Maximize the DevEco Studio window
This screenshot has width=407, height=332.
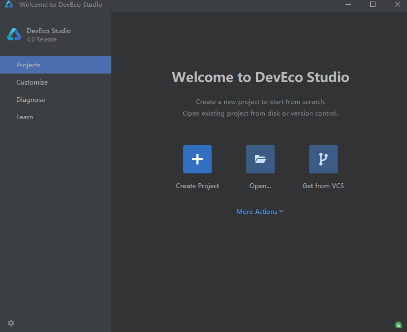[x=373, y=4]
